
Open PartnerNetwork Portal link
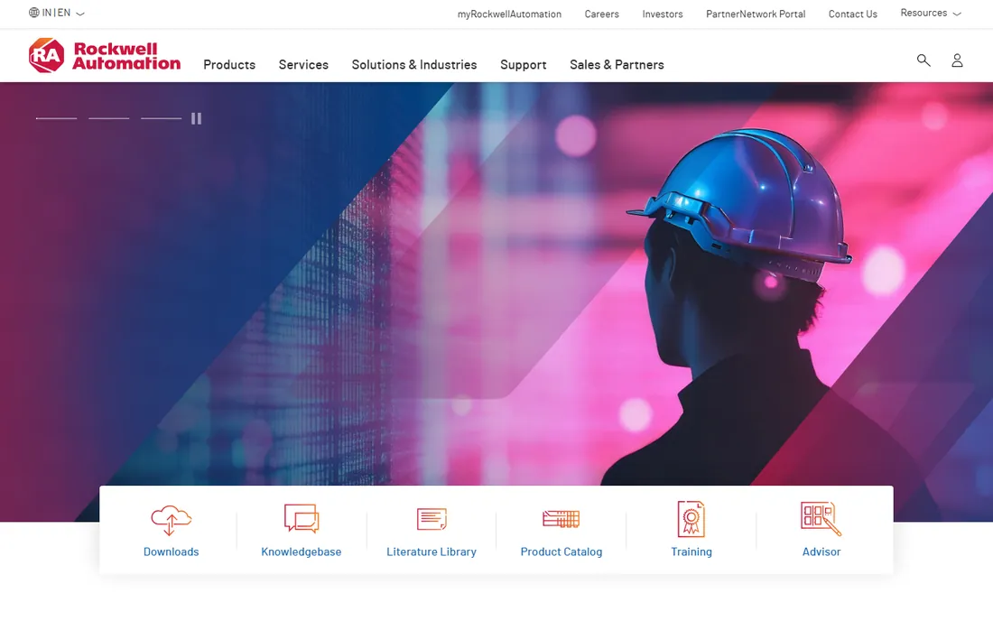(756, 14)
